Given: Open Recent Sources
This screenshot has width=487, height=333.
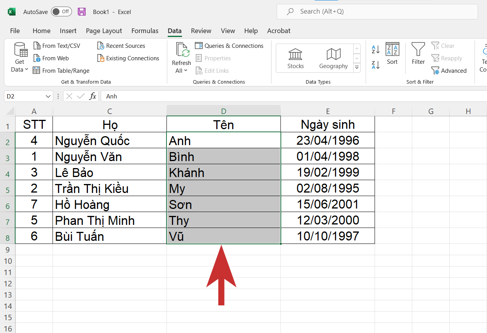Looking at the screenshot, I should 121,46.
